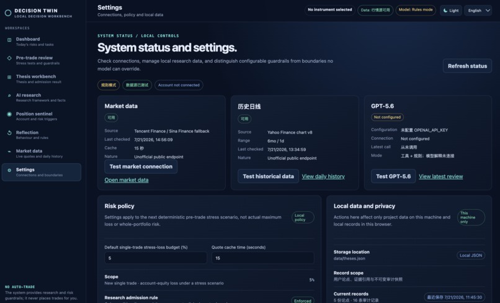The width and height of the screenshot is (500, 303).
Task: Click the data/theses.json storage path
Action: (349, 259)
